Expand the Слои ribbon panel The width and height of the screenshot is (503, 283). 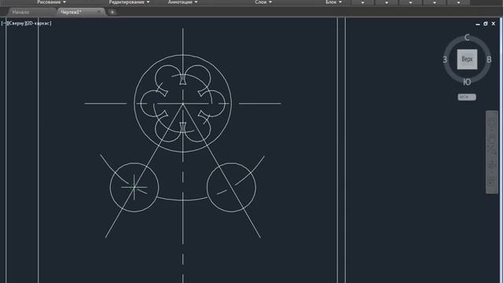coord(263,2)
